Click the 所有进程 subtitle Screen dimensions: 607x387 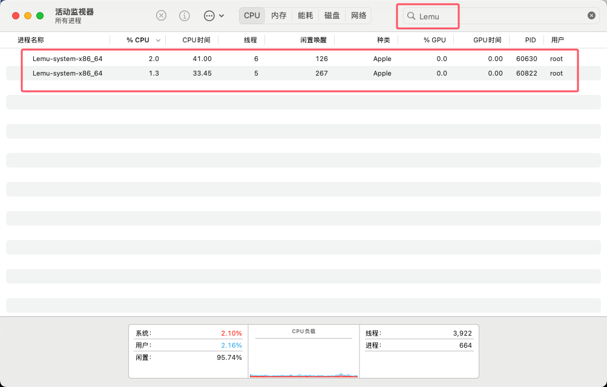68,21
